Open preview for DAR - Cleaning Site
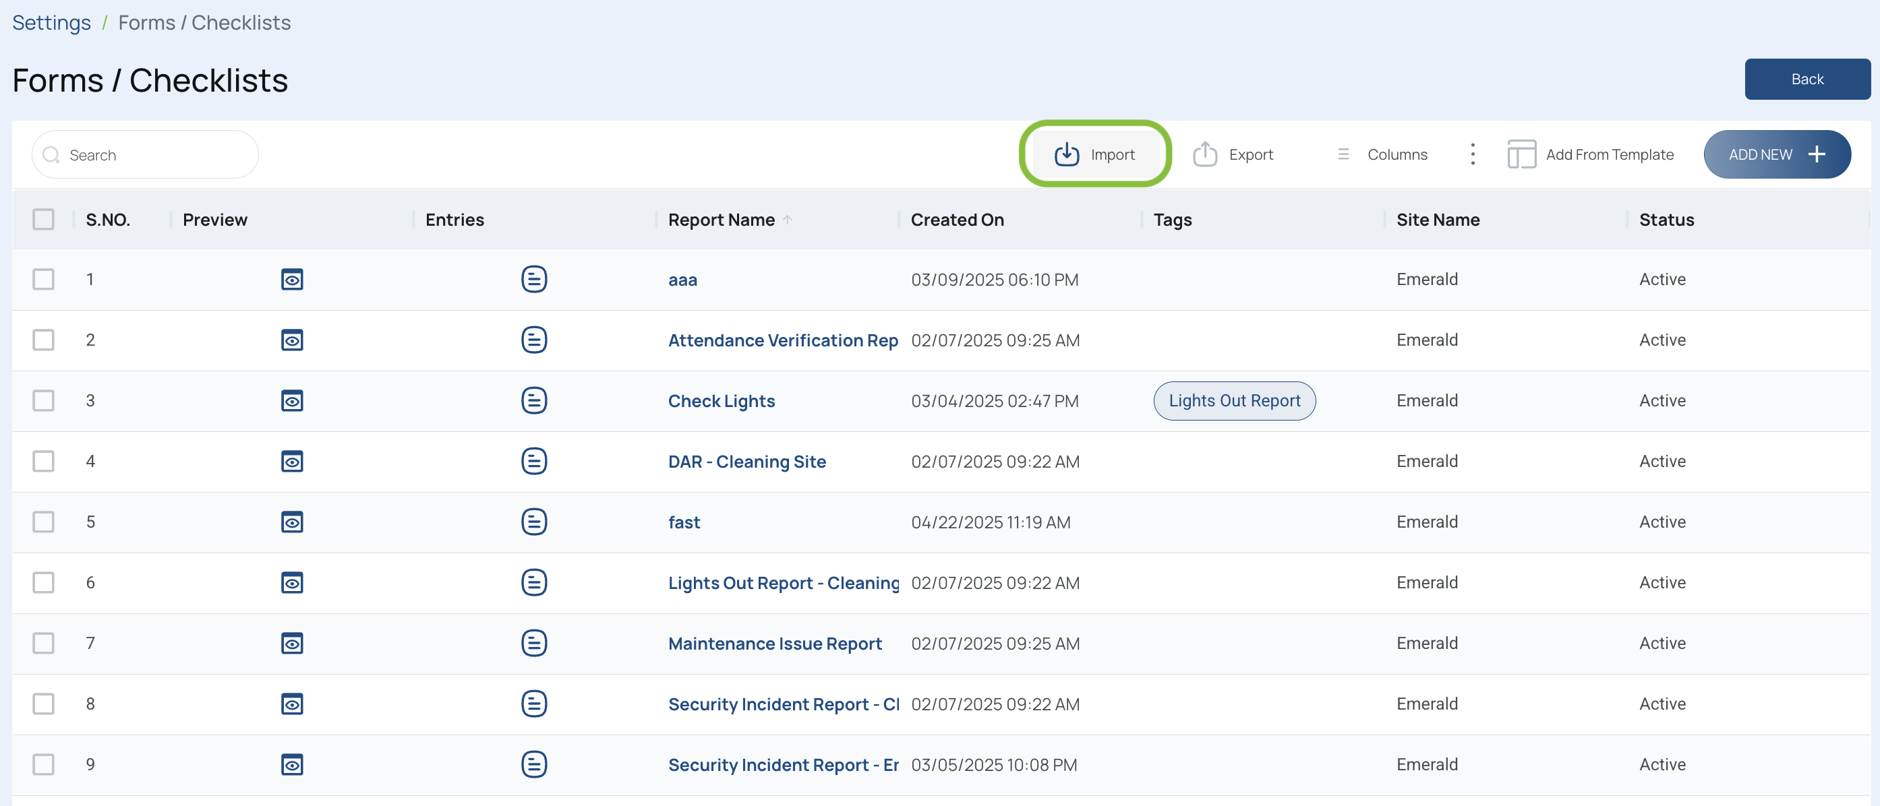The height and width of the screenshot is (806, 1880). coord(292,461)
